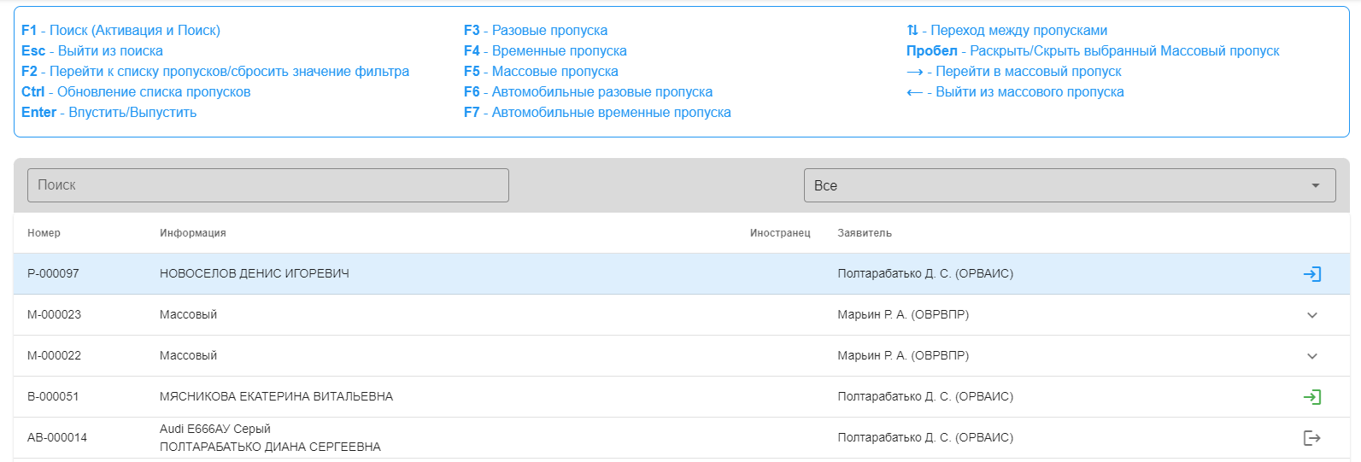Click the F5 Массовые пропуска hint
This screenshot has width=1361, height=462.
pyautogui.click(x=541, y=72)
